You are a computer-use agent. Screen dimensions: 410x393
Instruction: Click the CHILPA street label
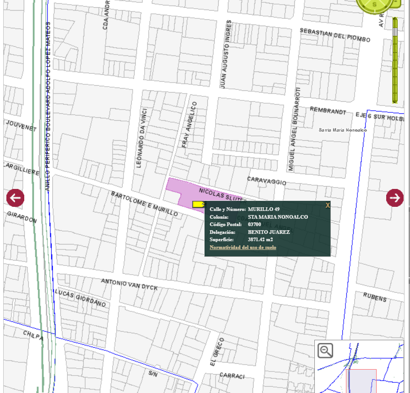pyautogui.click(x=33, y=335)
